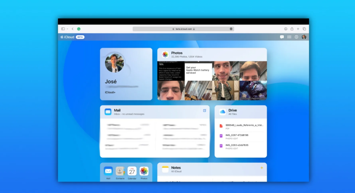Viewport: 355px width, 193px height.
Task: Go back with the Safari back arrow
Action: coord(73,29)
